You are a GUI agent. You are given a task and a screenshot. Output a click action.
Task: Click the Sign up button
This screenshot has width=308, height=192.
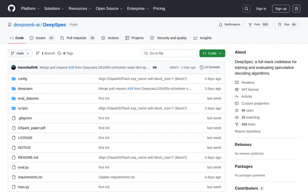click(x=281, y=8)
